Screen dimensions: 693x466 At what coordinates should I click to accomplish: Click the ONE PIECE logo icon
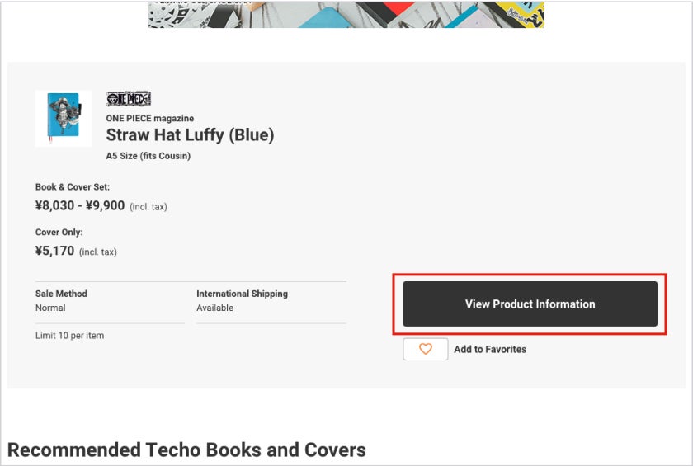coord(129,99)
